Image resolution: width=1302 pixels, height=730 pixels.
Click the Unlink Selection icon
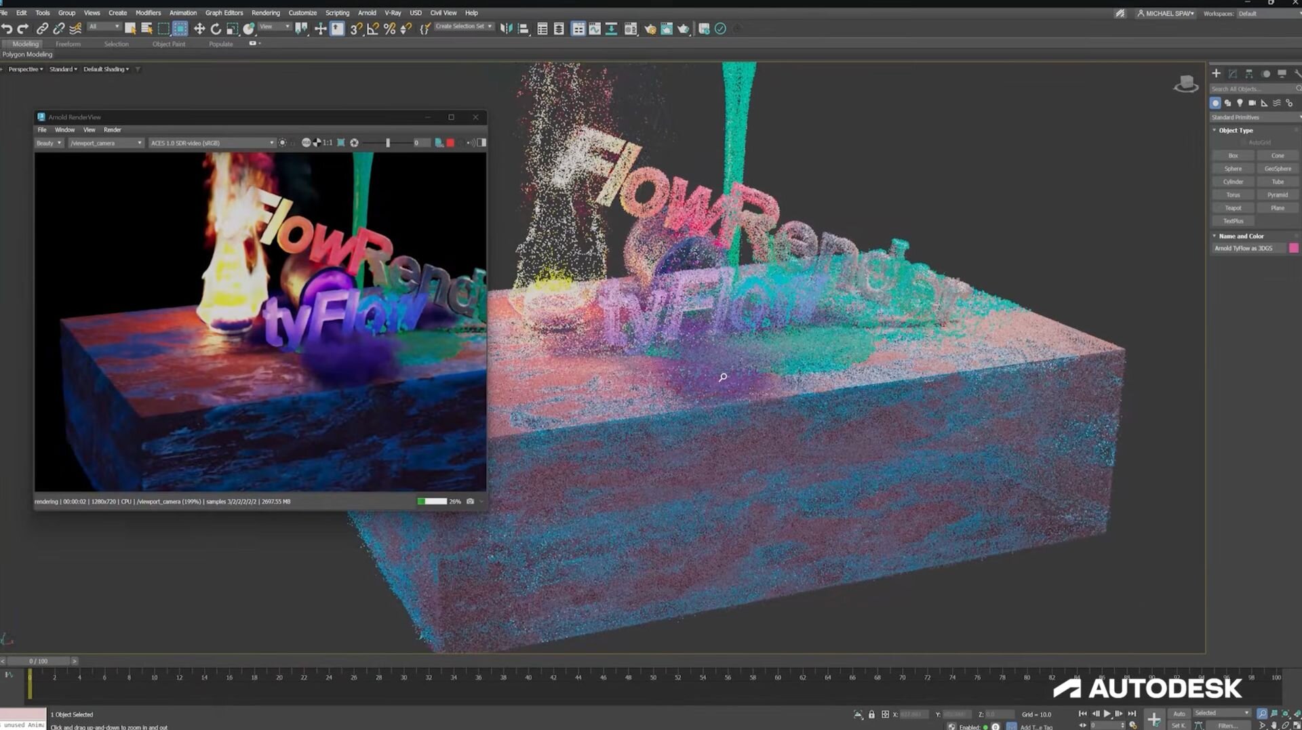coord(59,28)
